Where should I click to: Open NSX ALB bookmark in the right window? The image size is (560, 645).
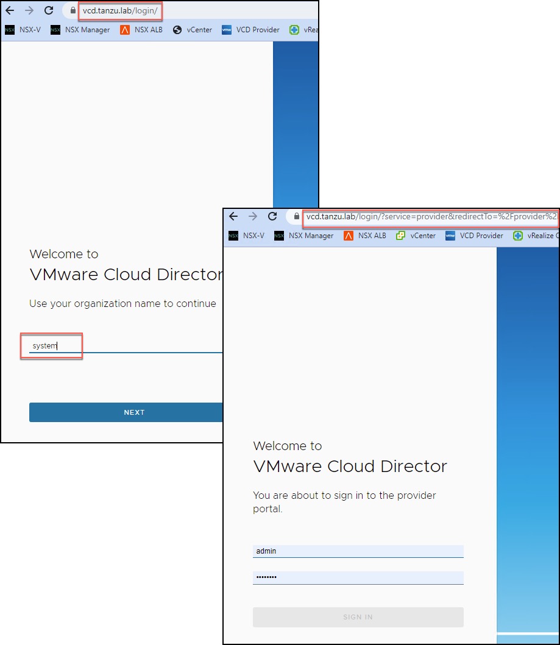pyautogui.click(x=365, y=236)
